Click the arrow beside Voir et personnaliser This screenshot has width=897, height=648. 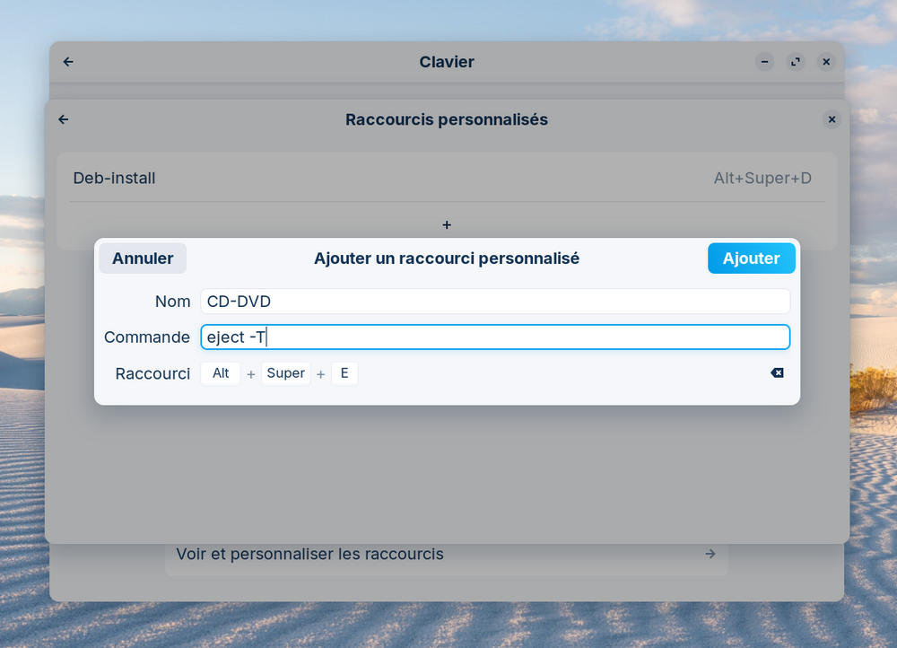(x=710, y=555)
